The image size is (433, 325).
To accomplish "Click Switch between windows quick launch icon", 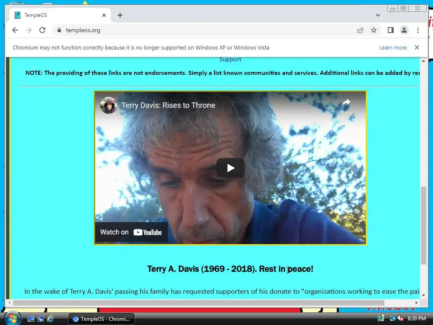I will [x=41, y=319].
